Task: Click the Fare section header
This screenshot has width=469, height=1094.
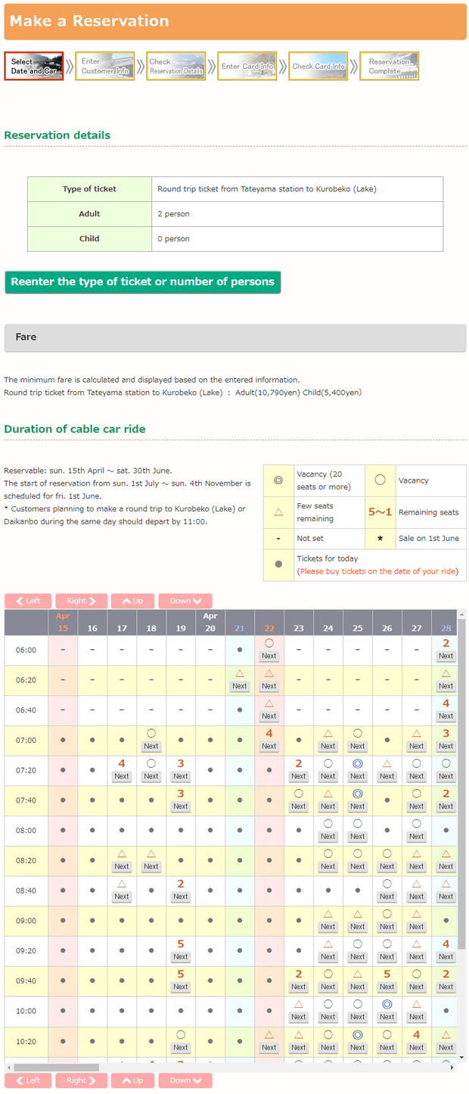Action: [235, 337]
